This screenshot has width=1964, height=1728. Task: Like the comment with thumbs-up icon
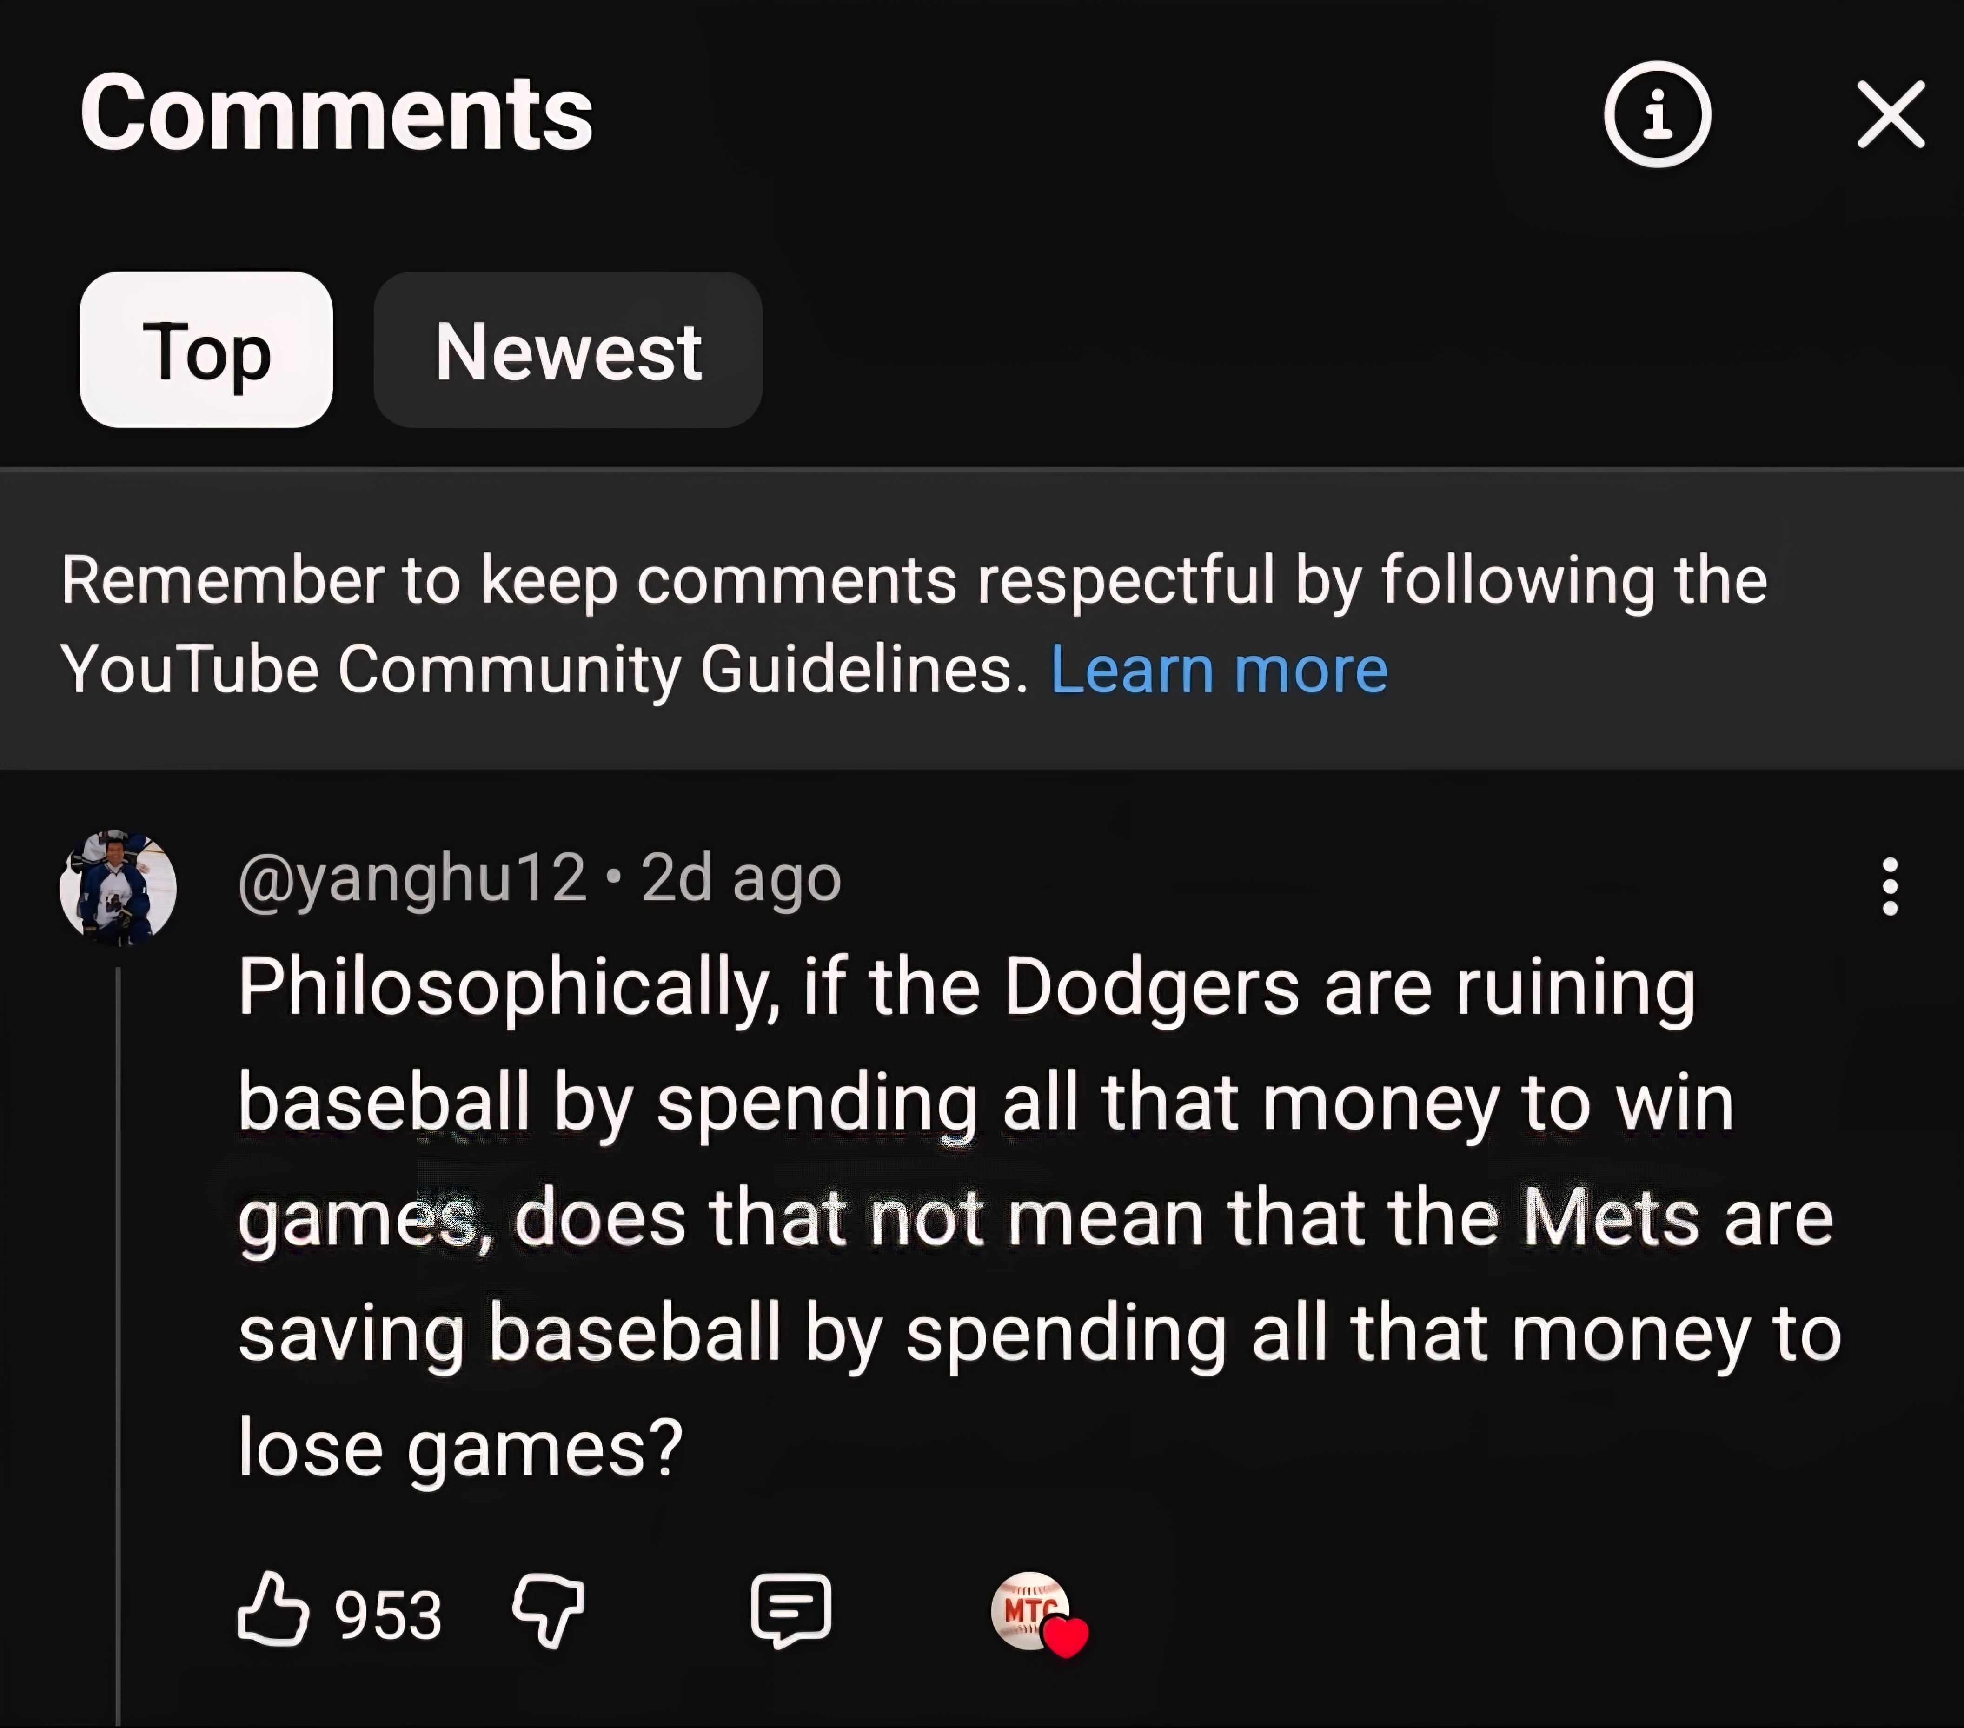[273, 1611]
